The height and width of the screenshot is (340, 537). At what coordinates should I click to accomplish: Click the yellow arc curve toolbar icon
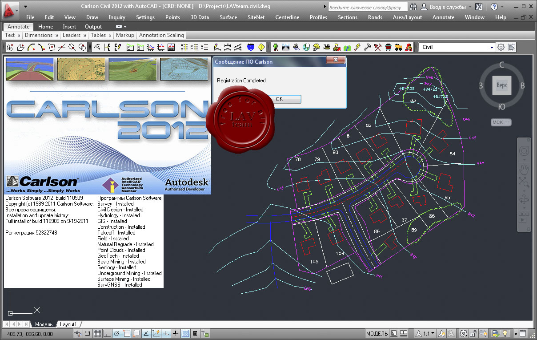(32, 47)
